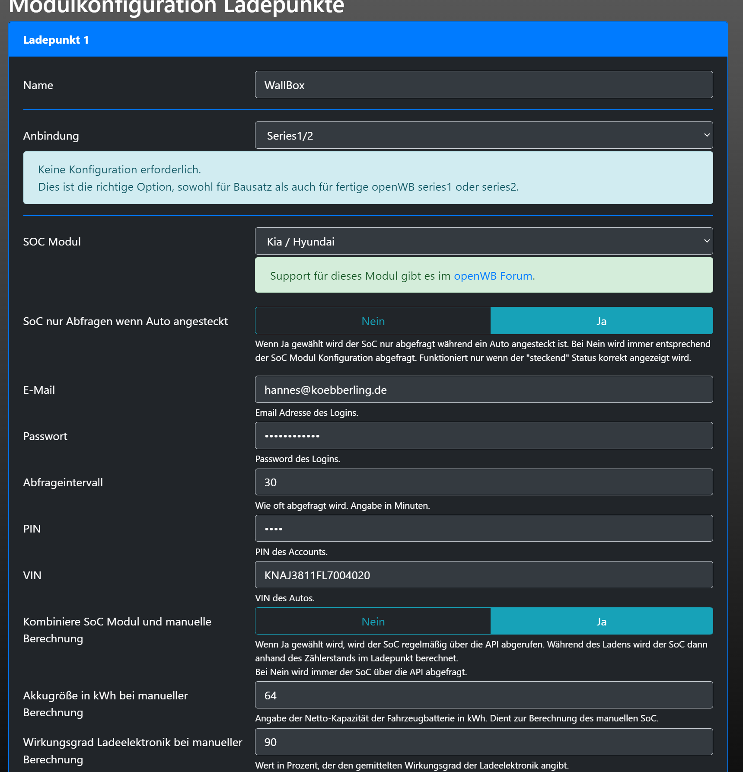
Task: Open the openWB Forum link
Action: coord(493,276)
